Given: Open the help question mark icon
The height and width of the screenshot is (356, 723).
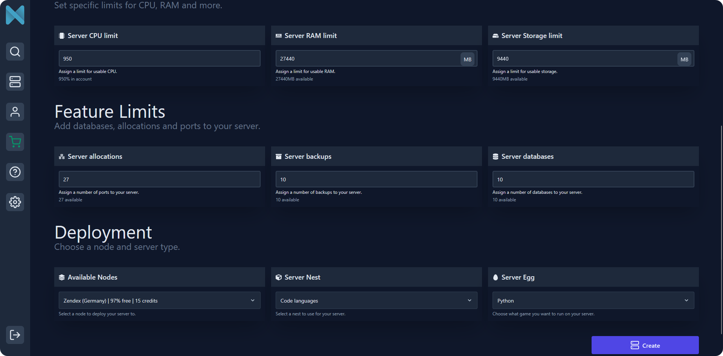Looking at the screenshot, I should click(15, 172).
